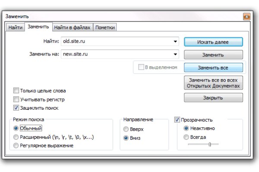The image size is (259, 172).
Task: Click the Заменить на field with new.site.ru
Action: click(117, 54)
